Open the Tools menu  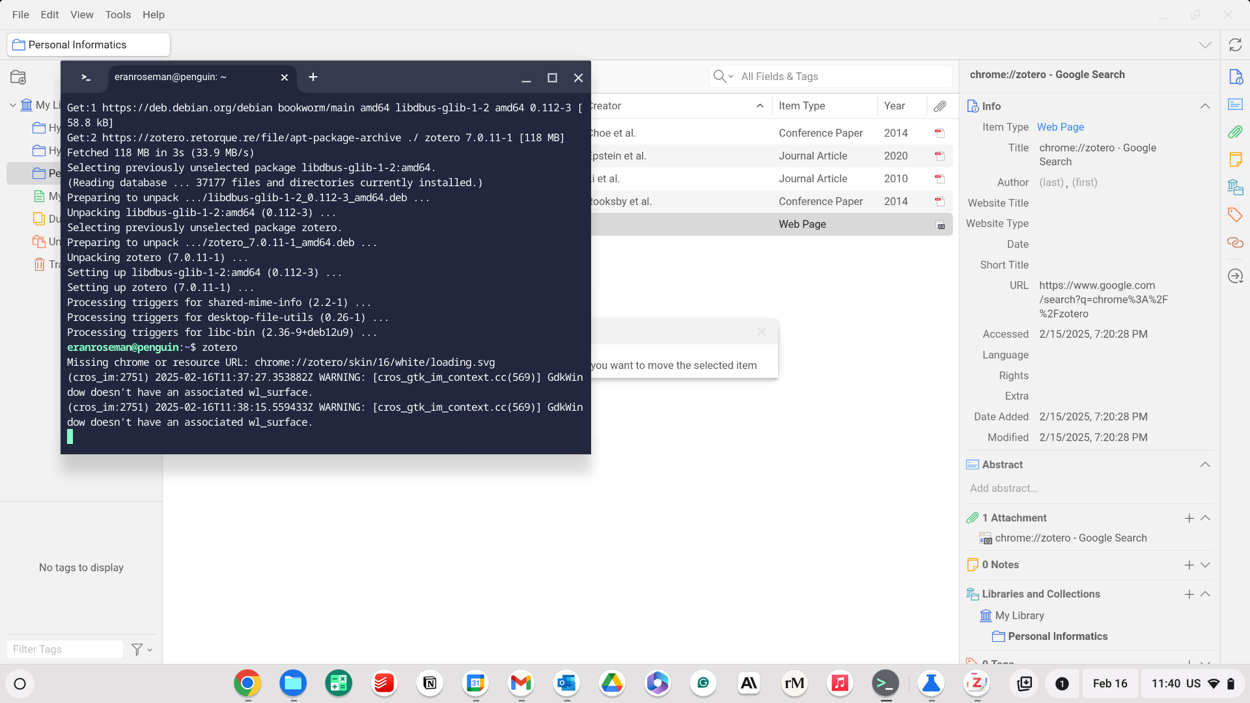click(118, 14)
